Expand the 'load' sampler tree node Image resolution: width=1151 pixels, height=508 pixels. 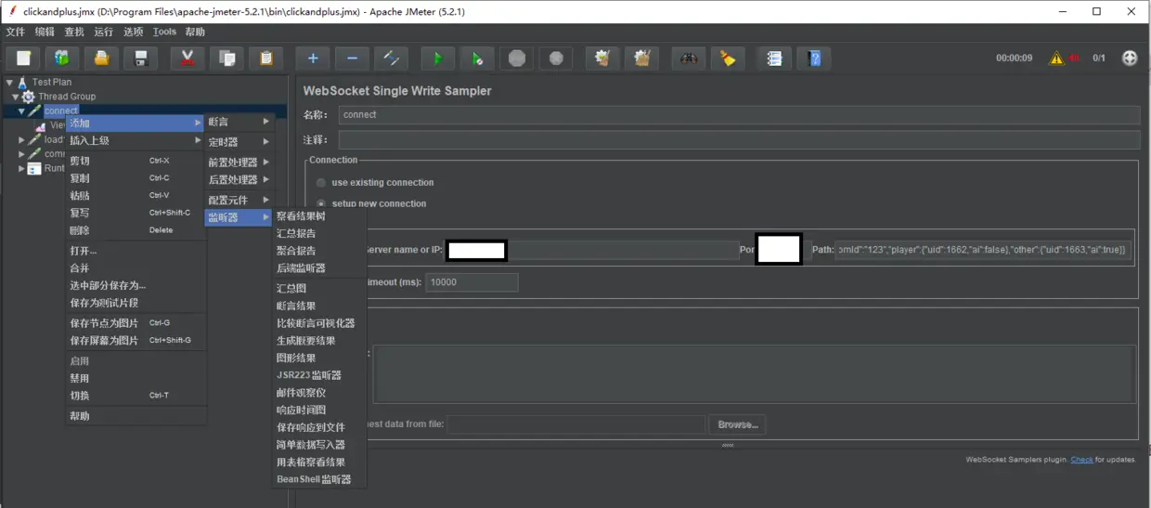pos(21,140)
